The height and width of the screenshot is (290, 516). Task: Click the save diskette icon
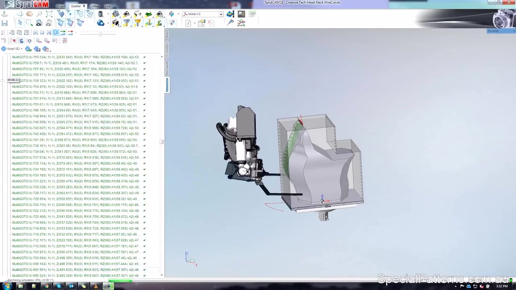click(x=4, y=23)
